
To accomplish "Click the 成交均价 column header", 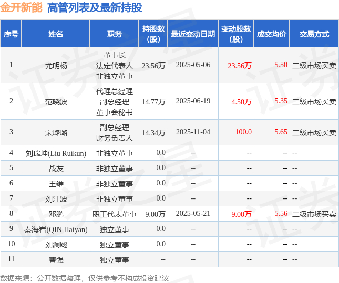I will 272,34.
